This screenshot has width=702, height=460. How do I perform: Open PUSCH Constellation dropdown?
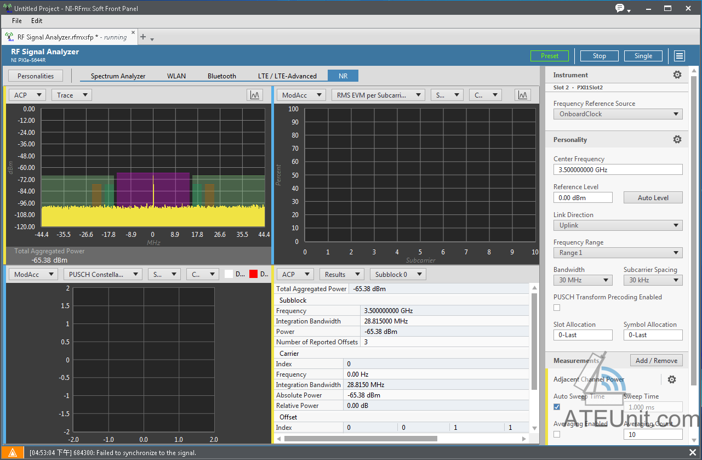click(102, 274)
